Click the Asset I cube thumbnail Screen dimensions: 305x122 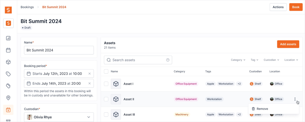tap(116, 84)
